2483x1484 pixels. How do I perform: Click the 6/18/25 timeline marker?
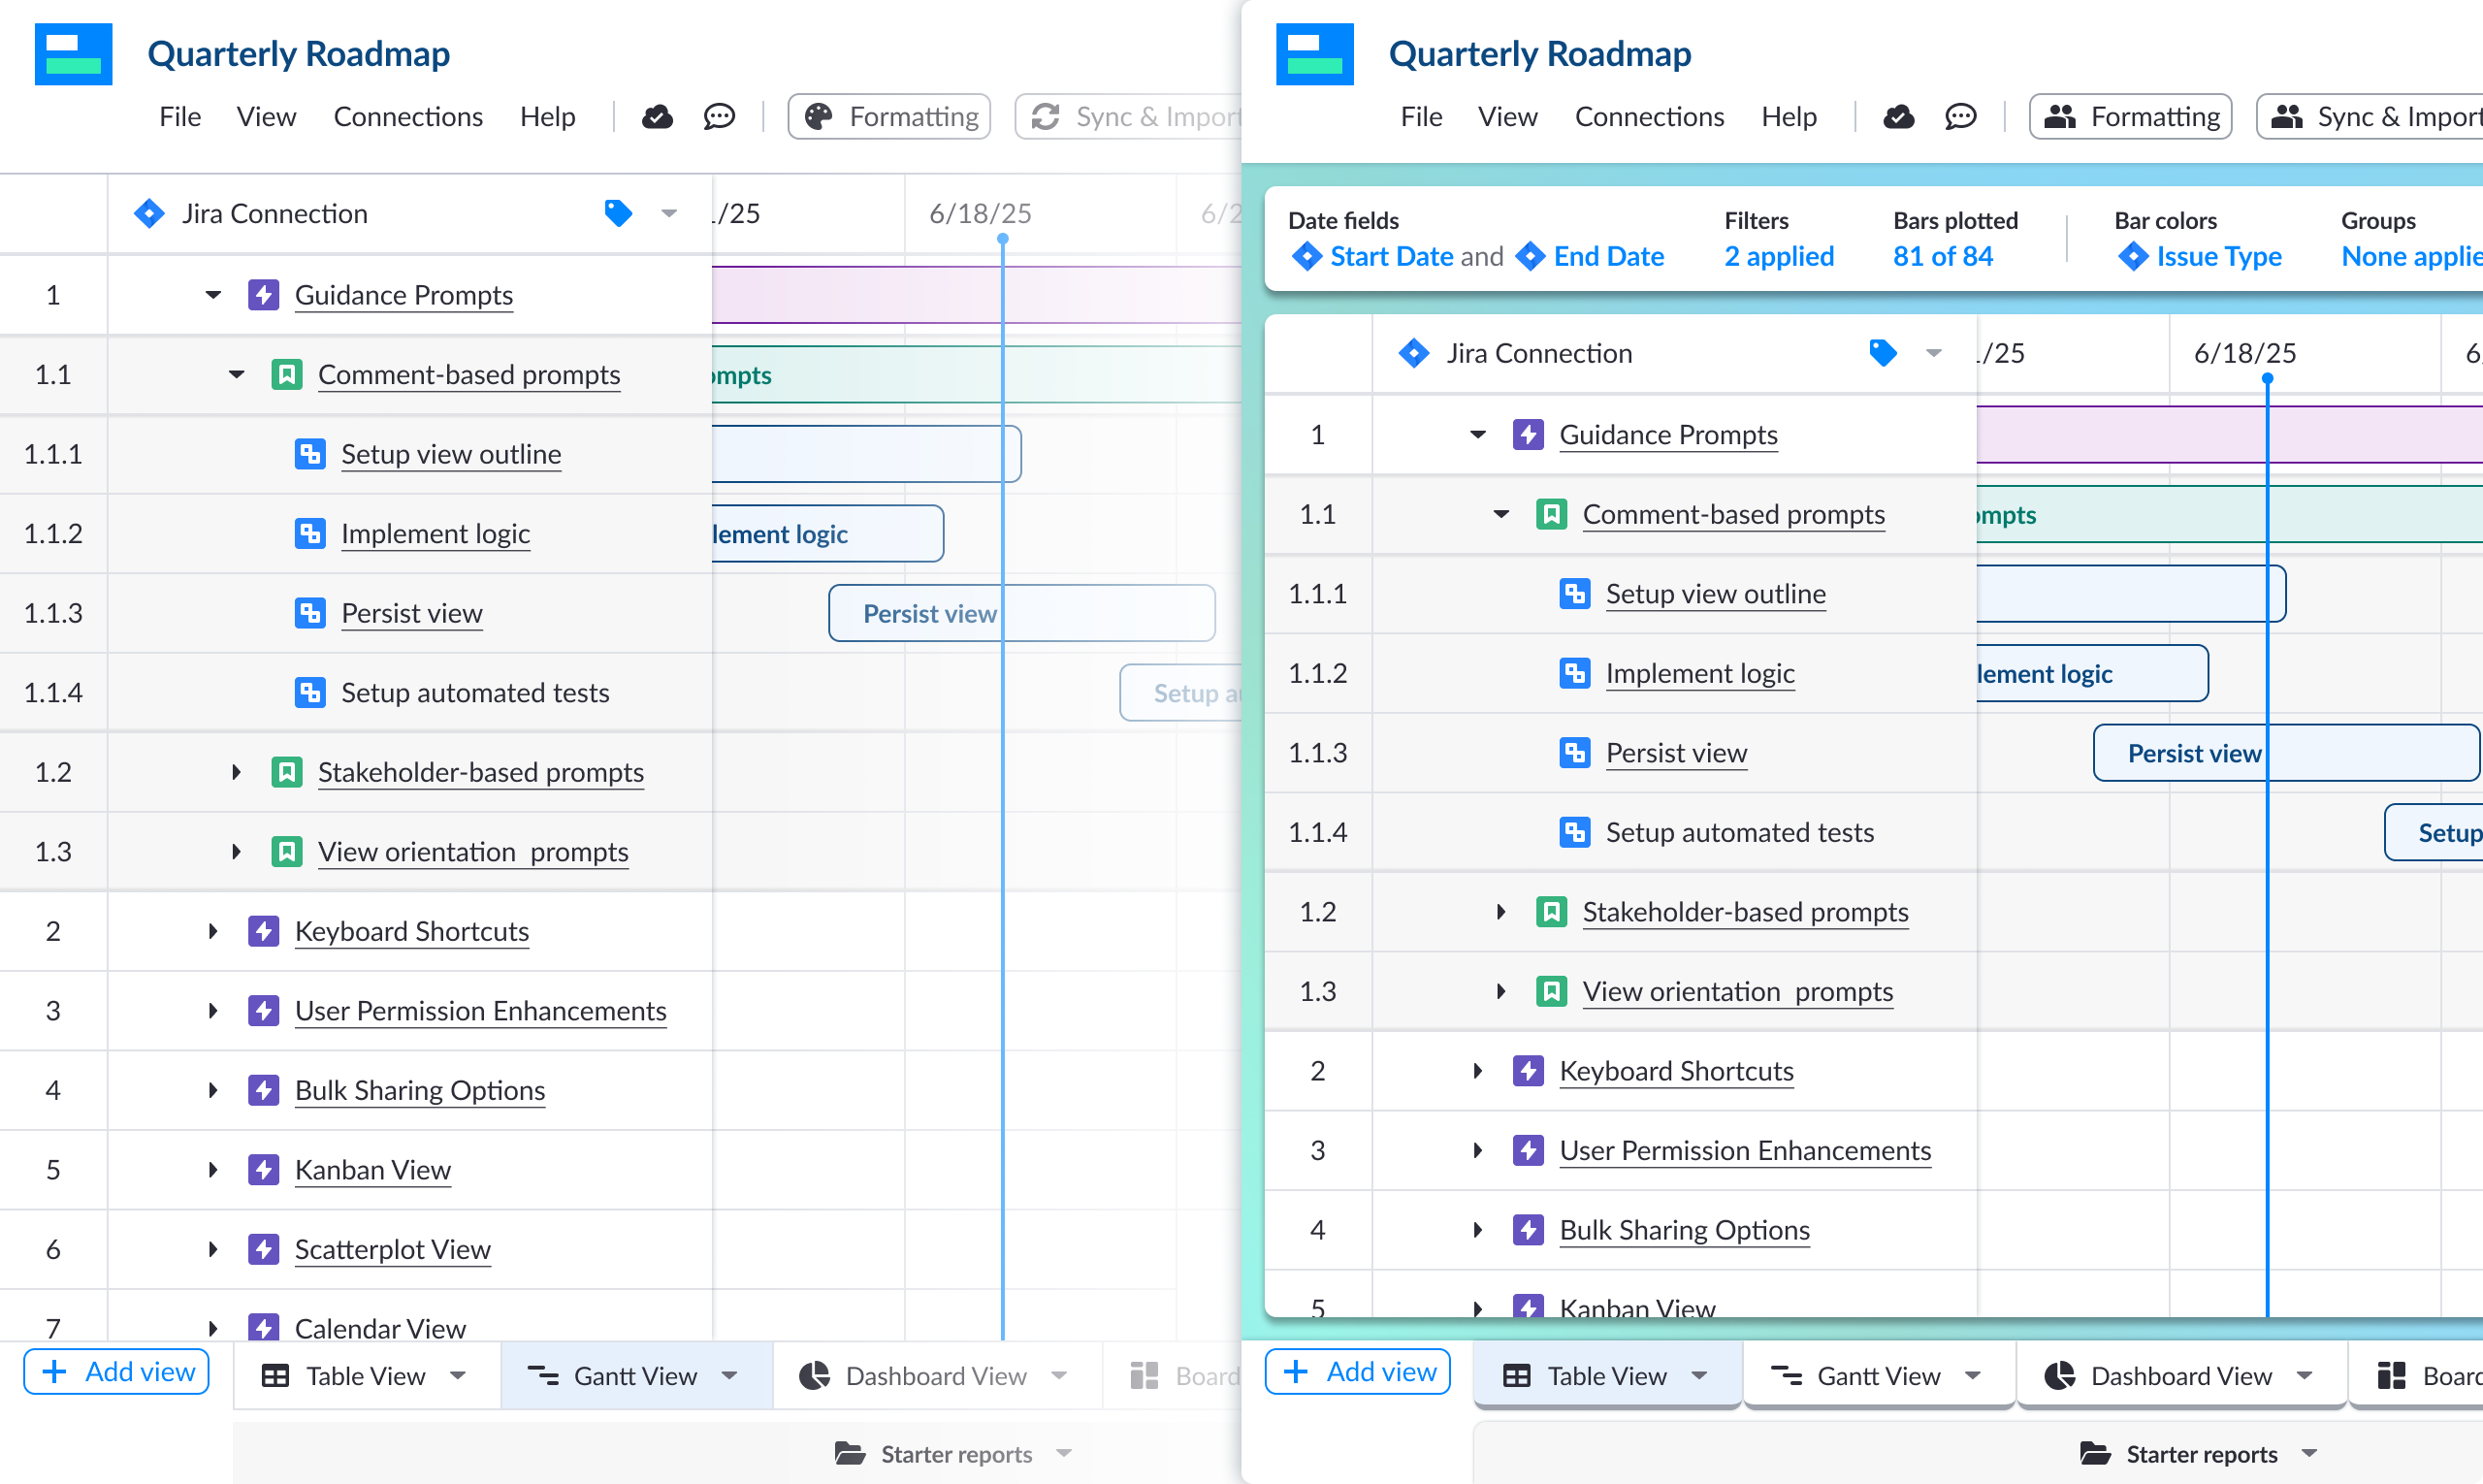(1001, 240)
